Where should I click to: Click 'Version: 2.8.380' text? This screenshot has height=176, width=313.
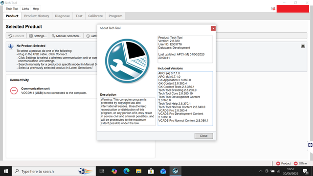tap(169, 41)
